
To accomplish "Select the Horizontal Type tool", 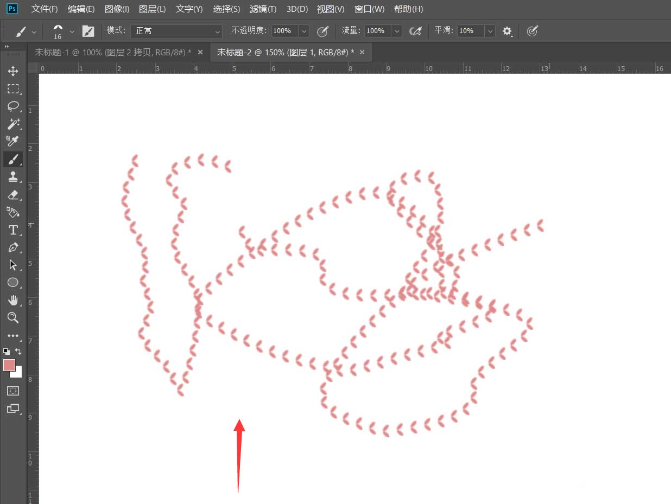I will [13, 230].
